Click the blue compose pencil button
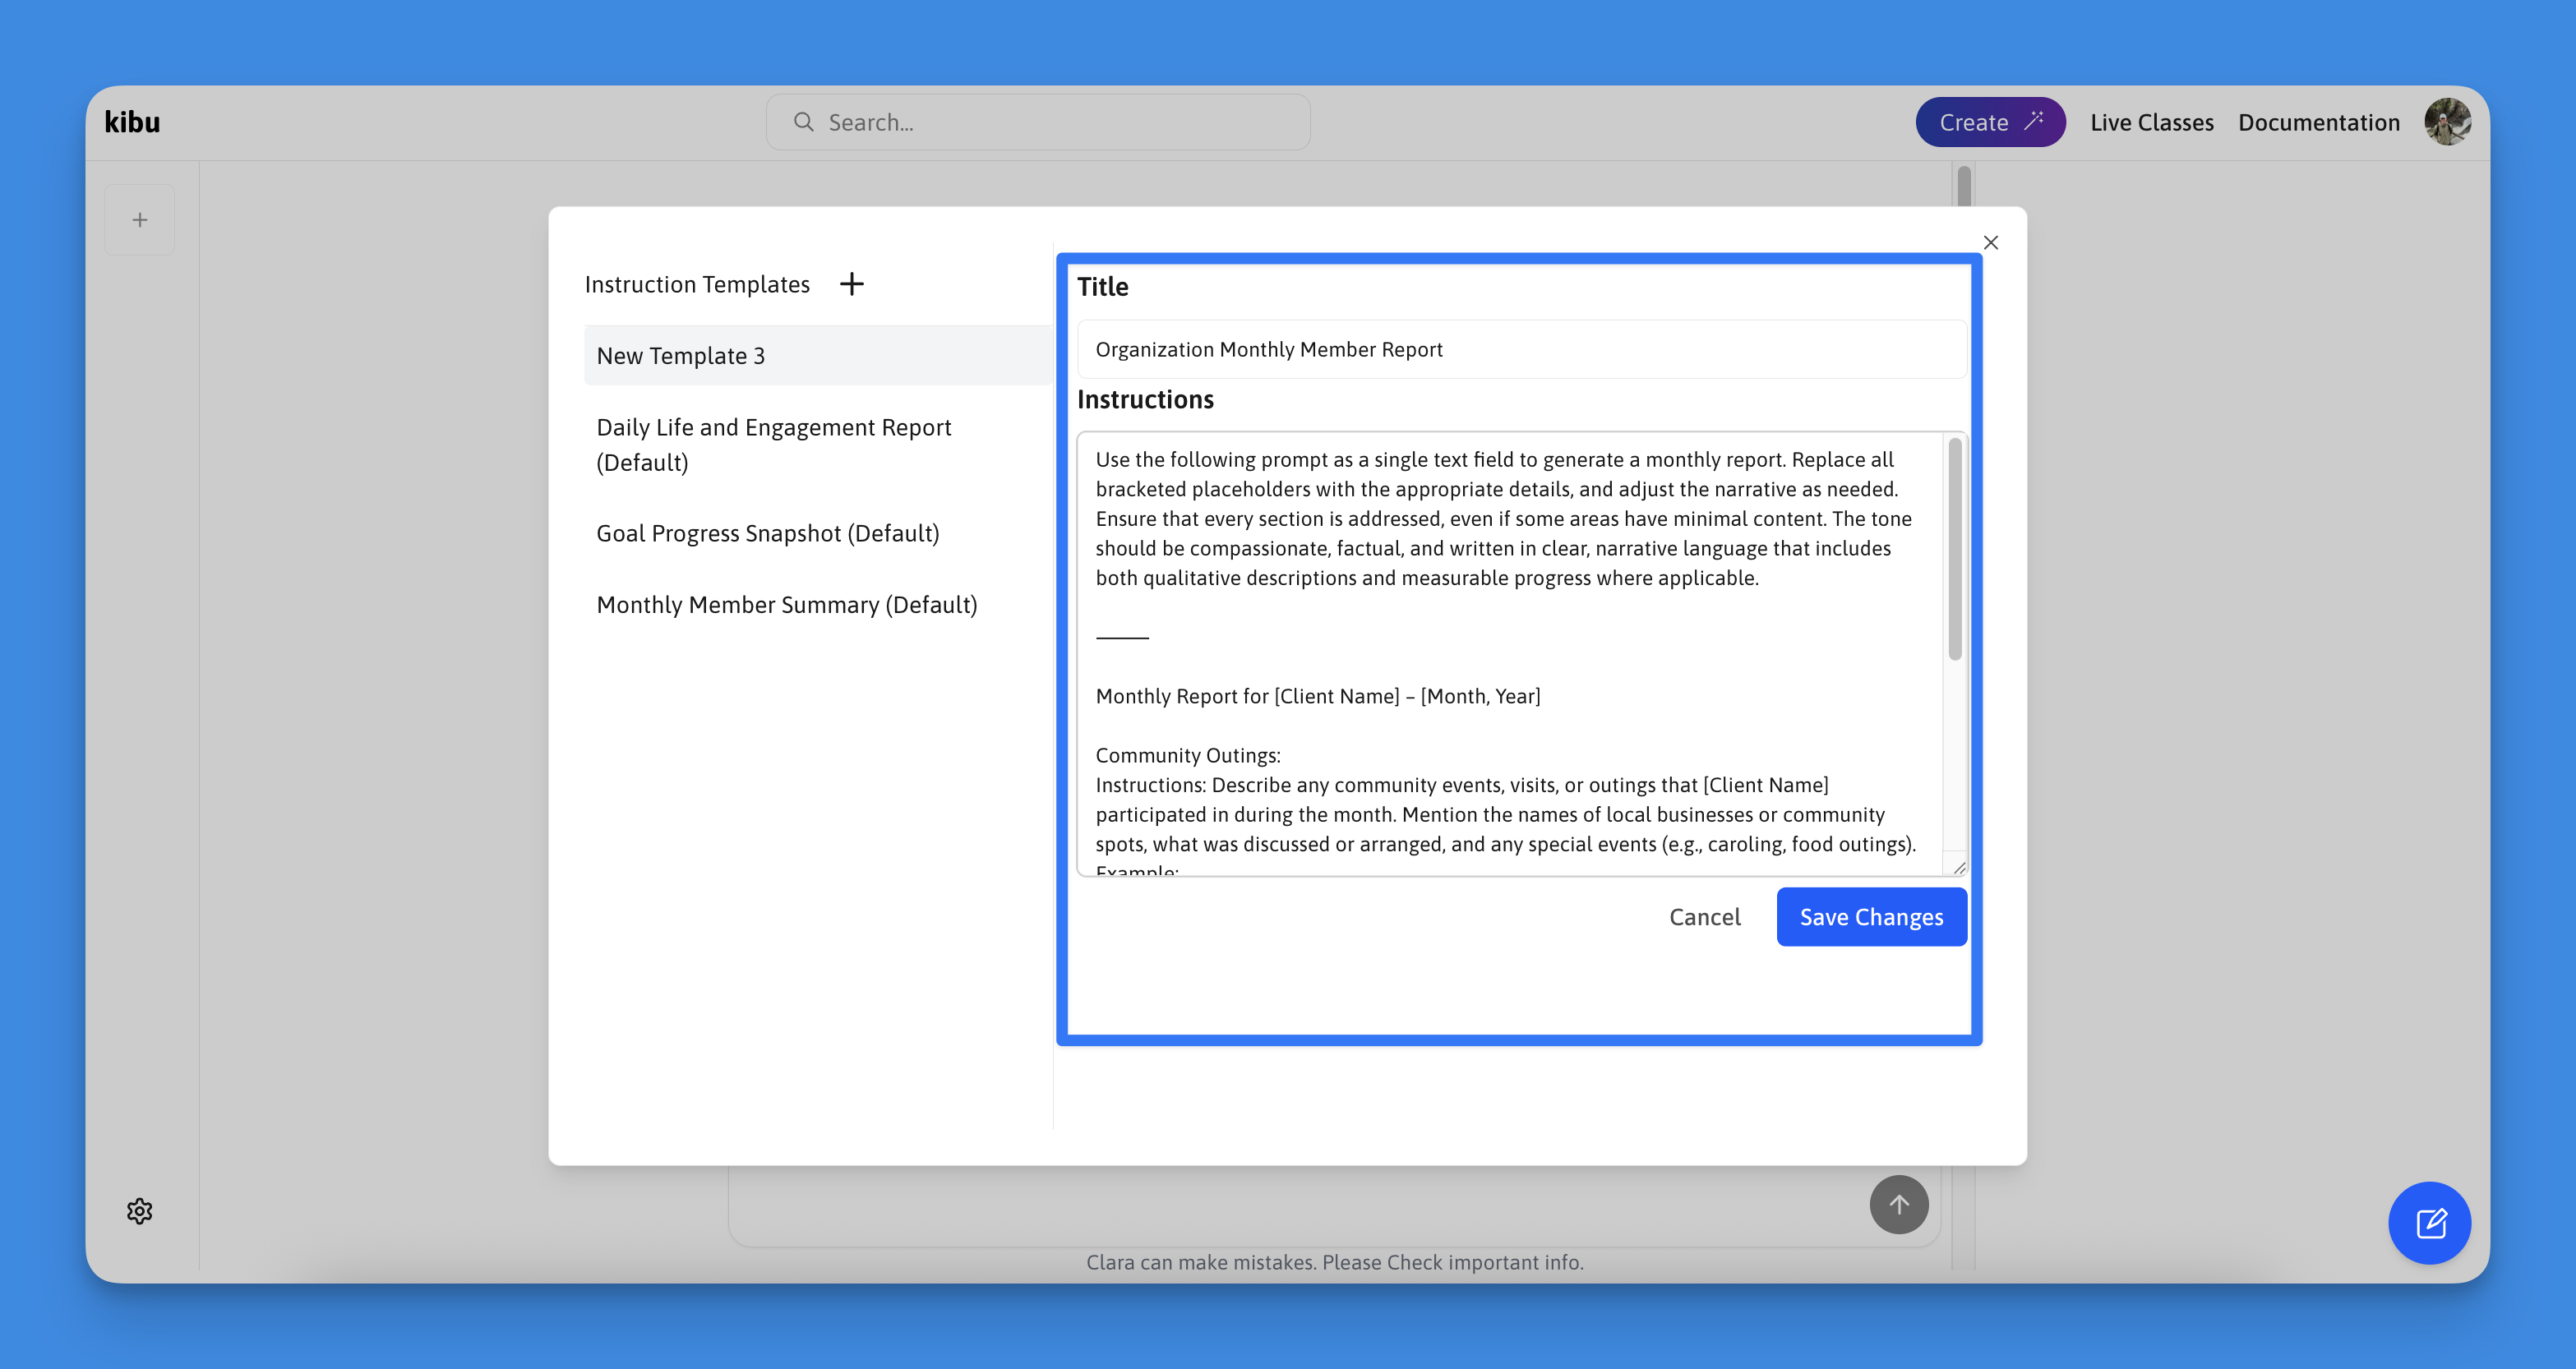The width and height of the screenshot is (2576, 1369). click(2429, 1222)
